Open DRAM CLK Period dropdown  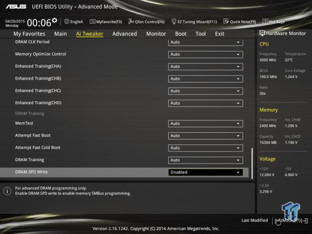[205, 42]
